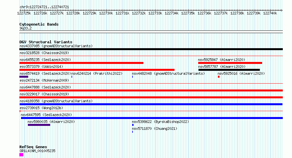
Task: Open esv2739015 (Wong2012b) variant label
Action: point(41,108)
